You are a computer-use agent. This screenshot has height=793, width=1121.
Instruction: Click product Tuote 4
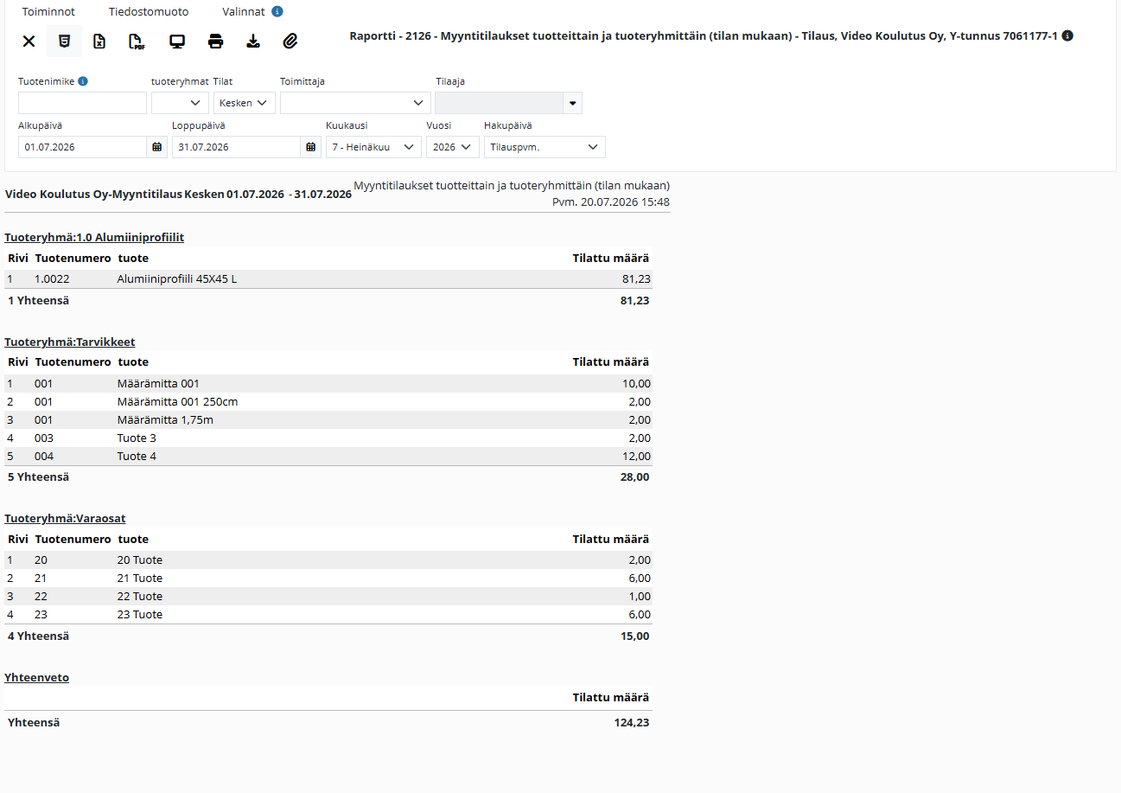(137, 456)
